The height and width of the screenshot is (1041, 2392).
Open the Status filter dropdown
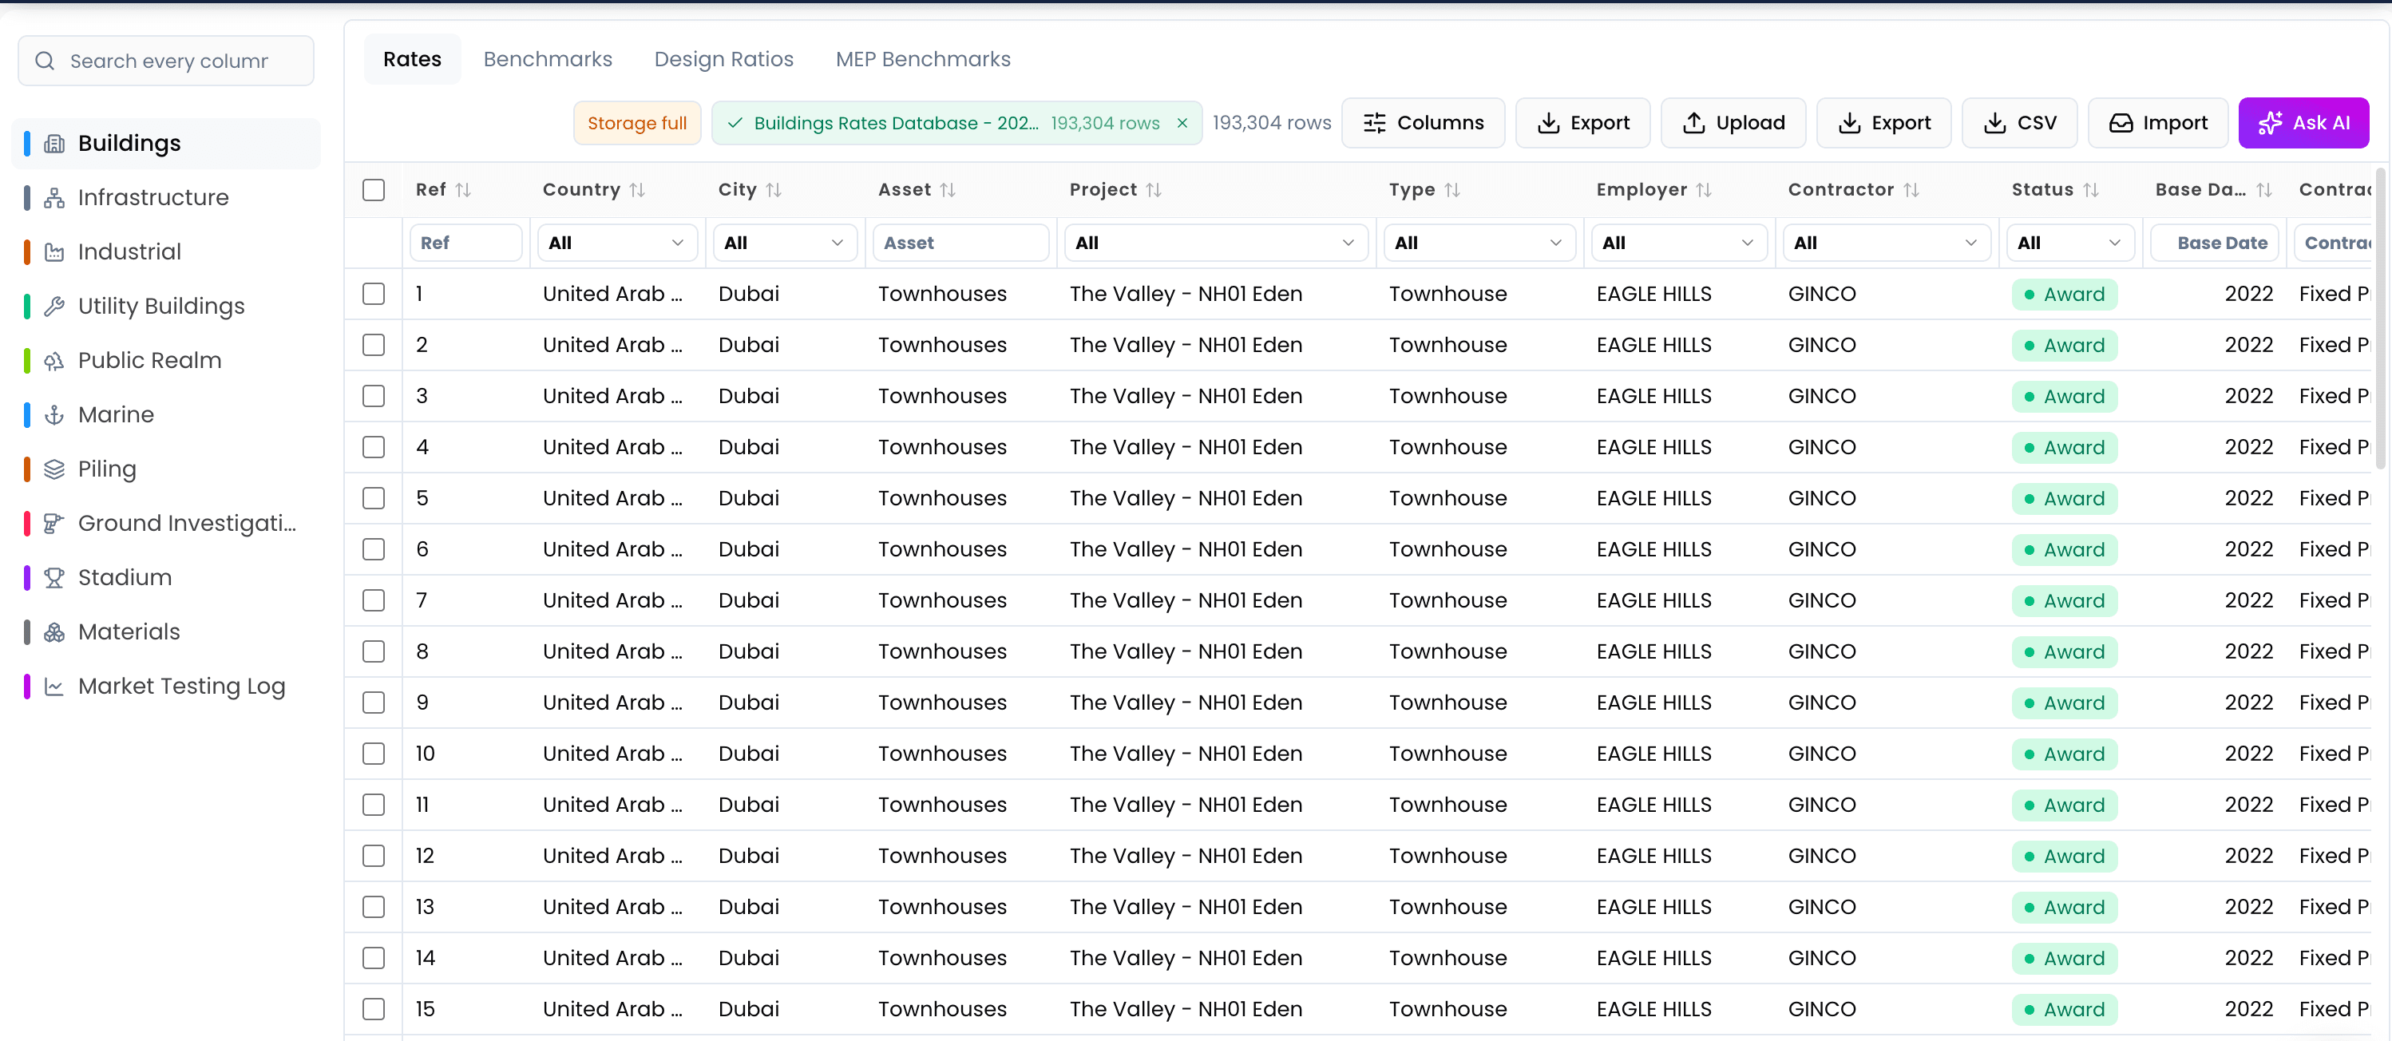pos(2069,243)
